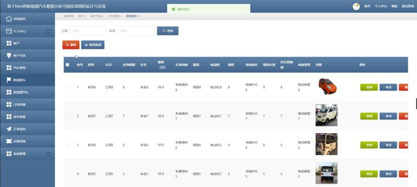
Task: Click the 车身结构 column header
Action: pyautogui.click(x=181, y=65)
